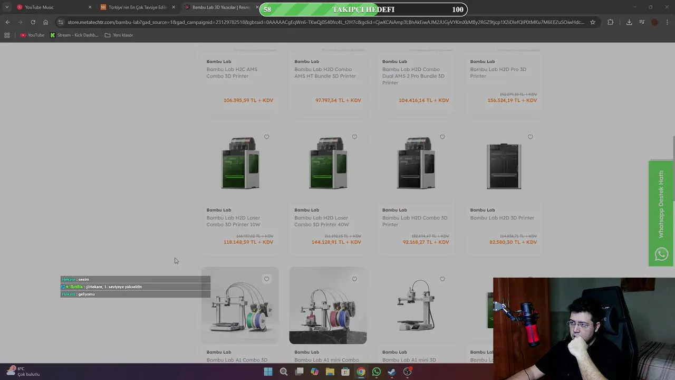
Task: Open Bambu Lab H2D Pro 3D Printer link
Action: point(498,73)
